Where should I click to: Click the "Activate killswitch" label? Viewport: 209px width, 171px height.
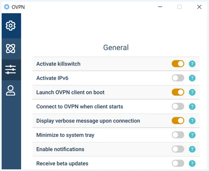tap(59, 64)
